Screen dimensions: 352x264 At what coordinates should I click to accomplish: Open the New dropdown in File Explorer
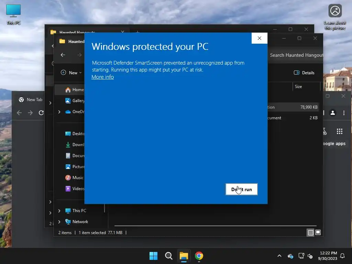click(71, 73)
